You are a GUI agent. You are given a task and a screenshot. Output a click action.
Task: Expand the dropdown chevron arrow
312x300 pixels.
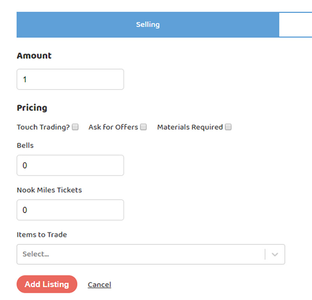(275, 254)
